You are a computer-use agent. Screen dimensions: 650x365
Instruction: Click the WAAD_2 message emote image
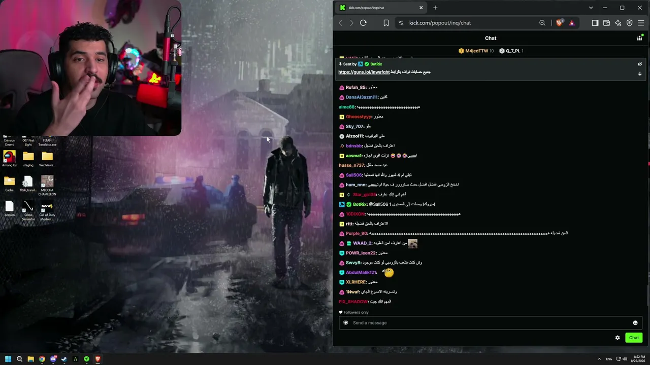(x=412, y=243)
